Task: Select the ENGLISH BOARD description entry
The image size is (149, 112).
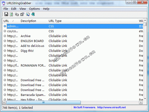Action: click(x=32, y=41)
